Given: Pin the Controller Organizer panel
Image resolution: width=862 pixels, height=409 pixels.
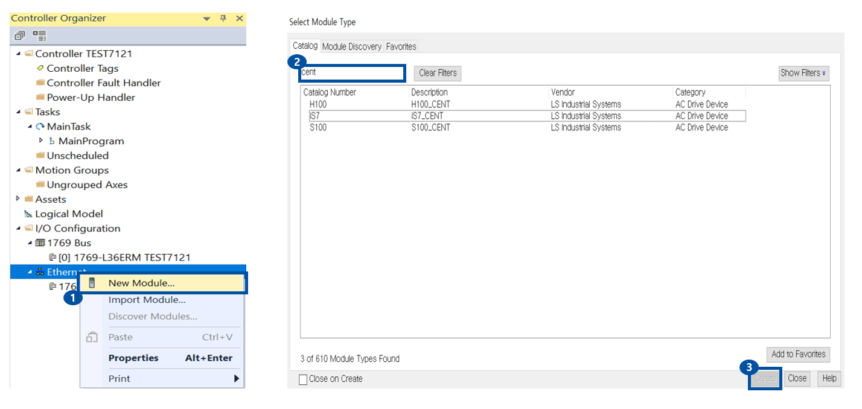Looking at the screenshot, I should pos(223,18).
